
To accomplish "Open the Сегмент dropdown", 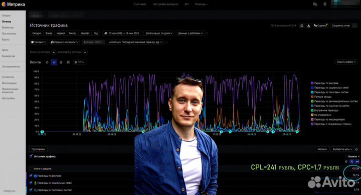I will pos(39,42).
